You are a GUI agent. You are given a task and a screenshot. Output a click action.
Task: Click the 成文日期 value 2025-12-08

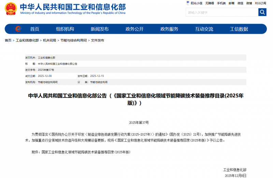45,76
